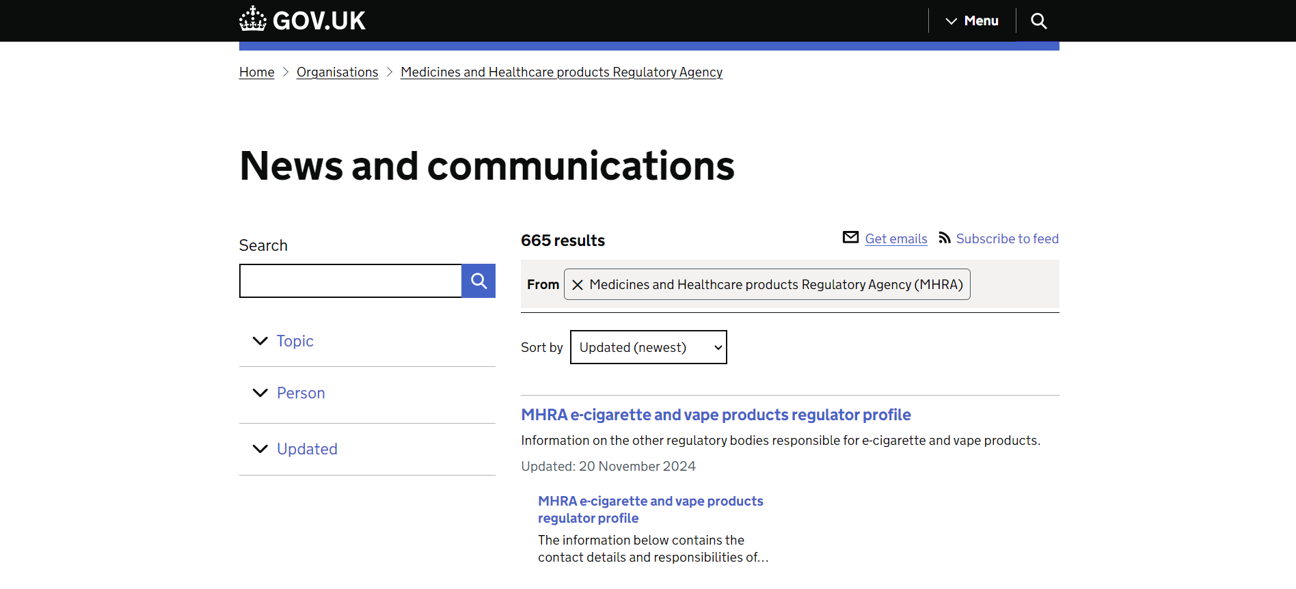Focus the Search text input field
Image resolution: width=1296 pixels, height=589 pixels.
pyautogui.click(x=351, y=281)
